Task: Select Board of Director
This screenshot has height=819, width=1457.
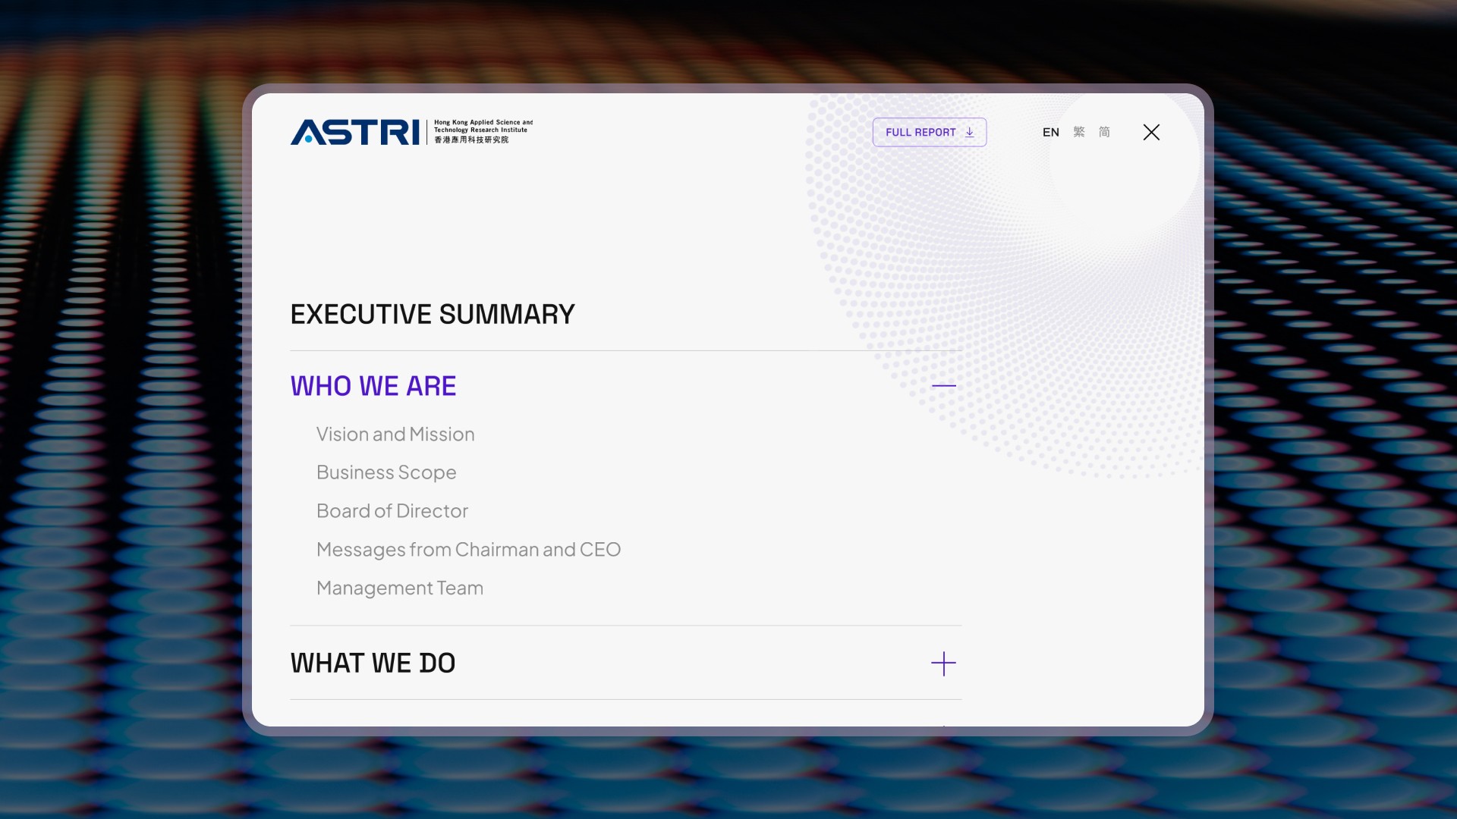Action: (392, 511)
